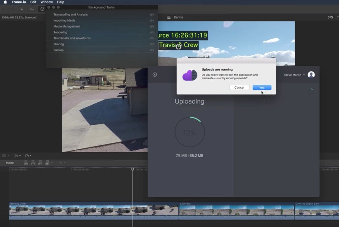Click the Uploading heading
This screenshot has height=227, width=339.
(189, 101)
